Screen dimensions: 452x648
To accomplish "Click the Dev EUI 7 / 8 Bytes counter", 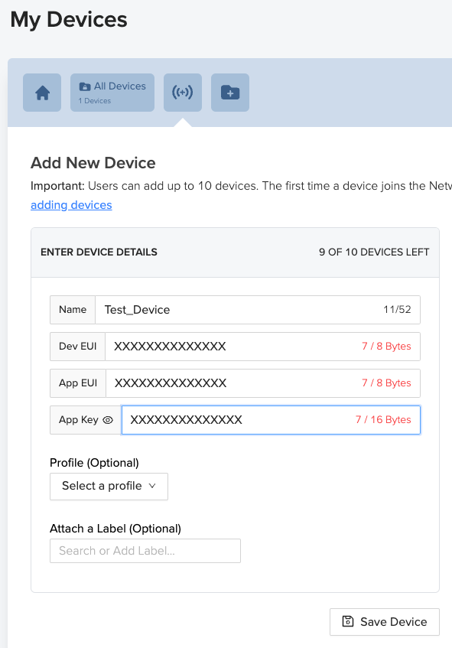I will pos(386,347).
